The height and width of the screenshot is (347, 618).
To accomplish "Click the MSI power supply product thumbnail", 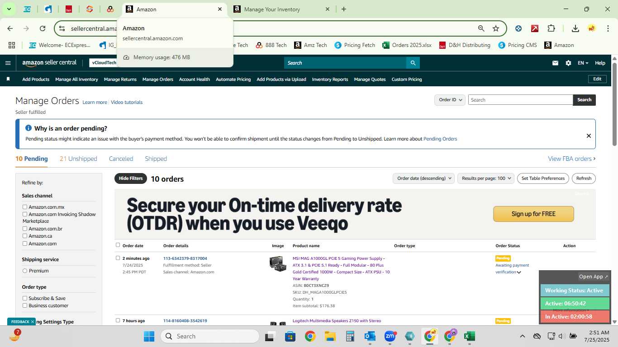I will click(278, 264).
